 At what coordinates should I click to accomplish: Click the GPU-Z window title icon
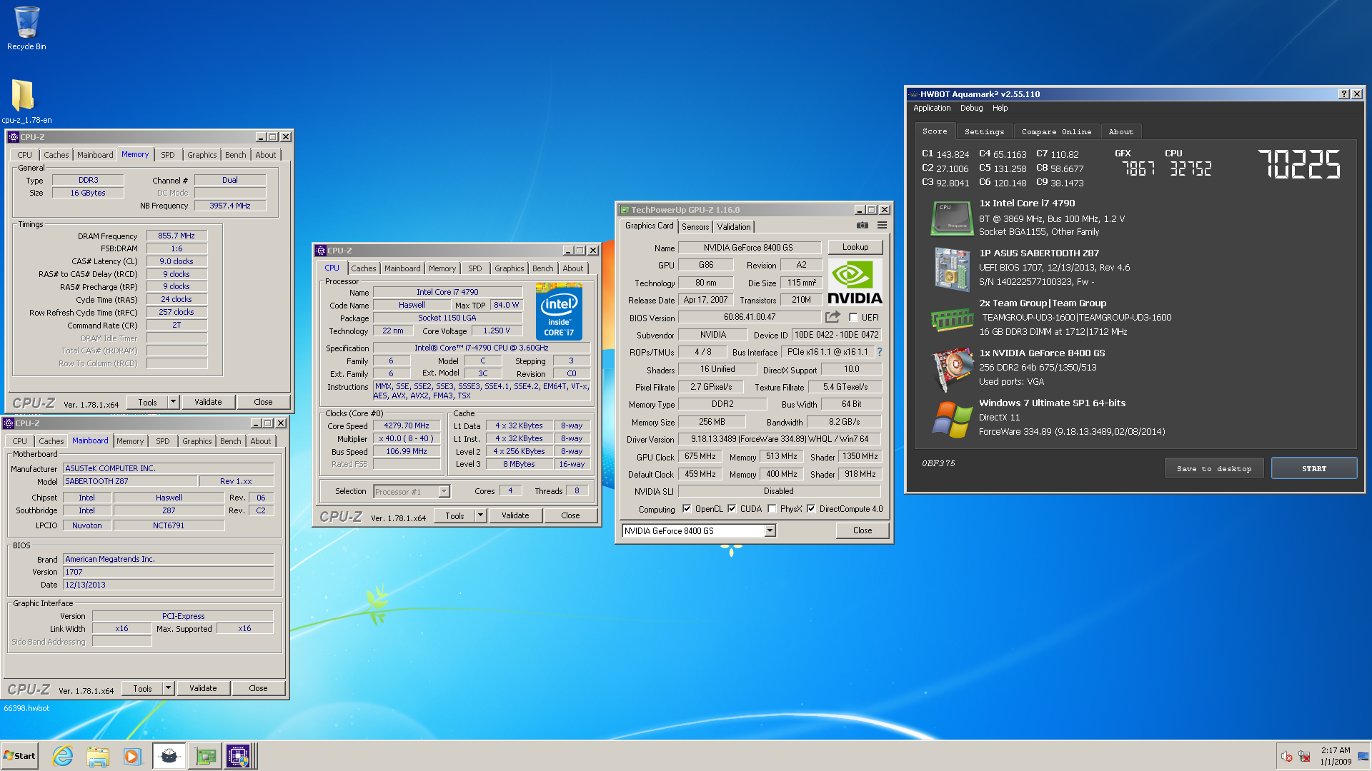(x=624, y=210)
